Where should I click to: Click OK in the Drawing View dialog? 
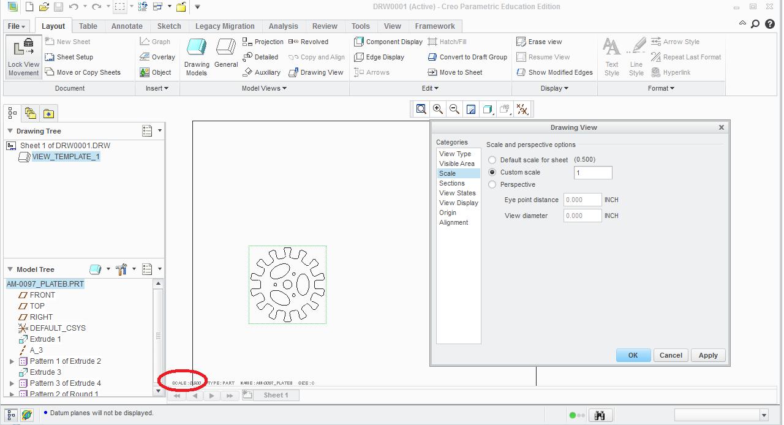(x=633, y=355)
